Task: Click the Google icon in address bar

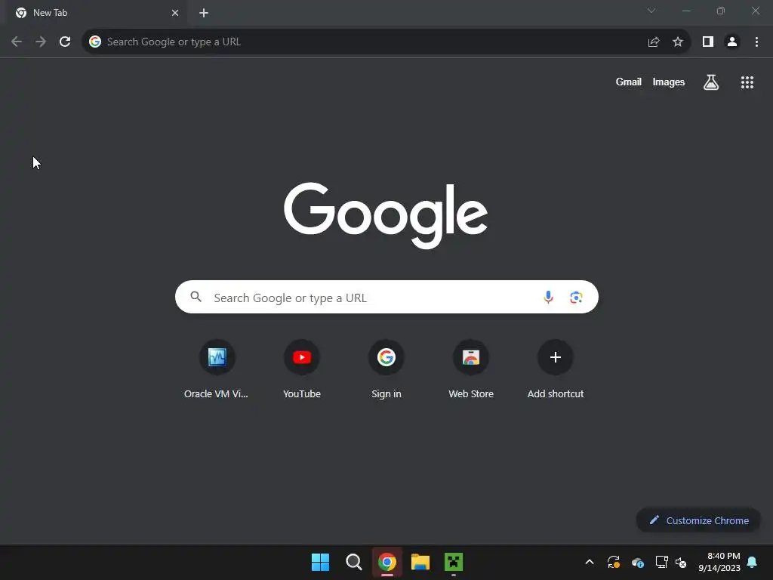Action: (94, 42)
